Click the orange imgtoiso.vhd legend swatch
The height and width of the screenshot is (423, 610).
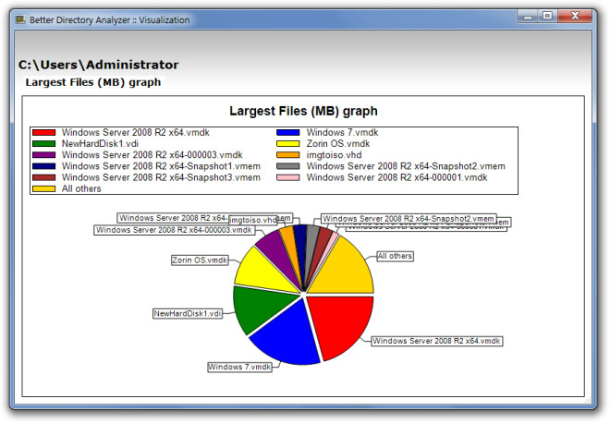[288, 155]
